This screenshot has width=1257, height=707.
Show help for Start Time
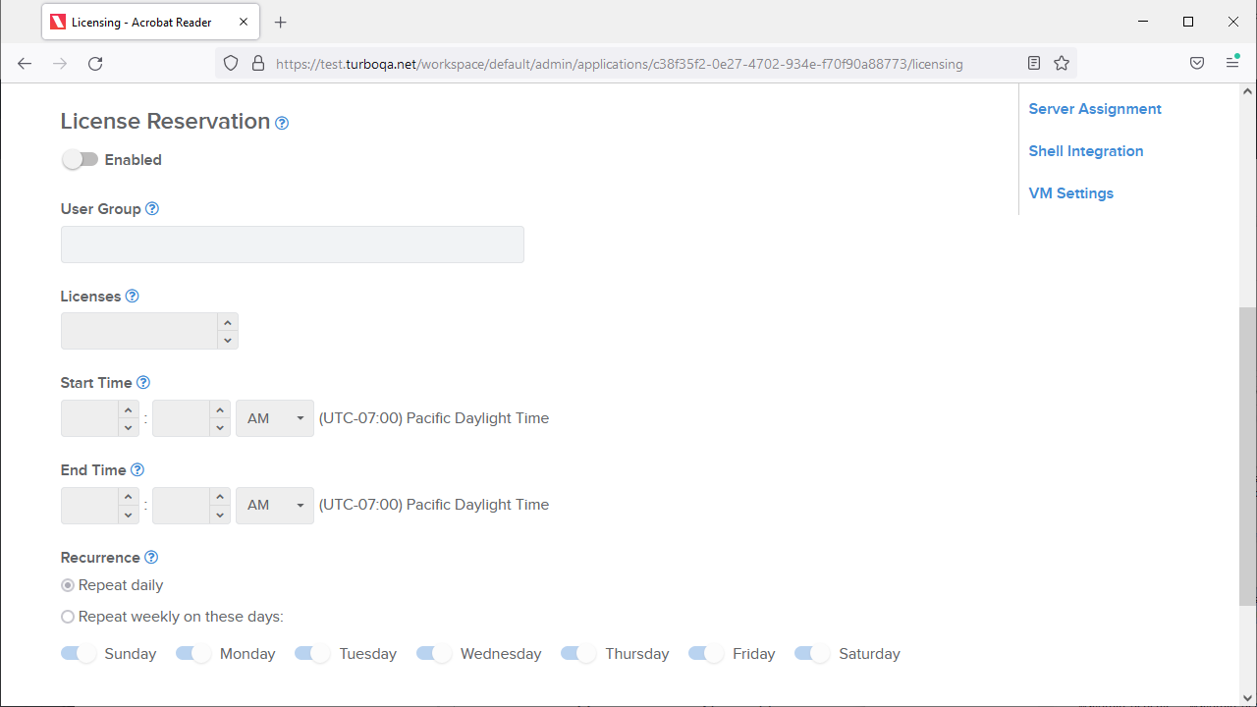click(x=143, y=383)
